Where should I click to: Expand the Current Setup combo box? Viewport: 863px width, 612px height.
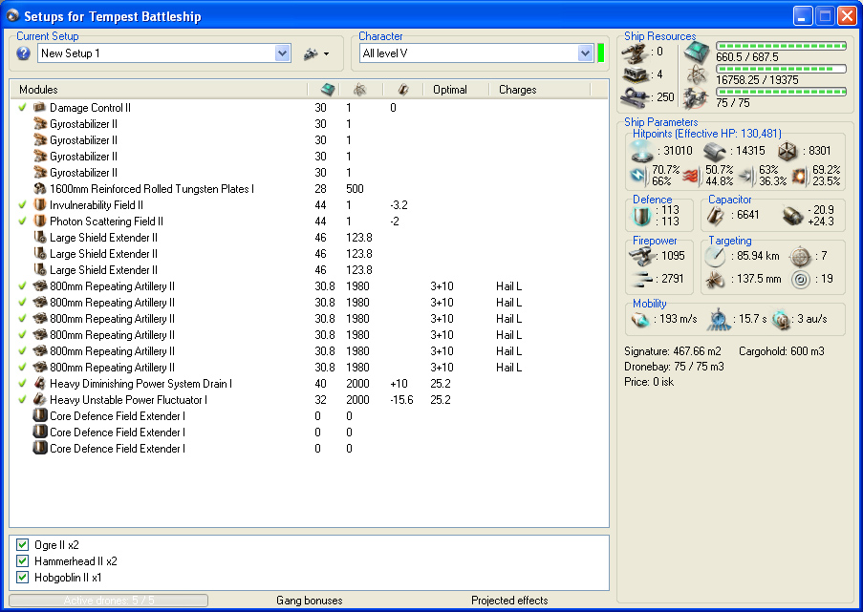coord(282,53)
